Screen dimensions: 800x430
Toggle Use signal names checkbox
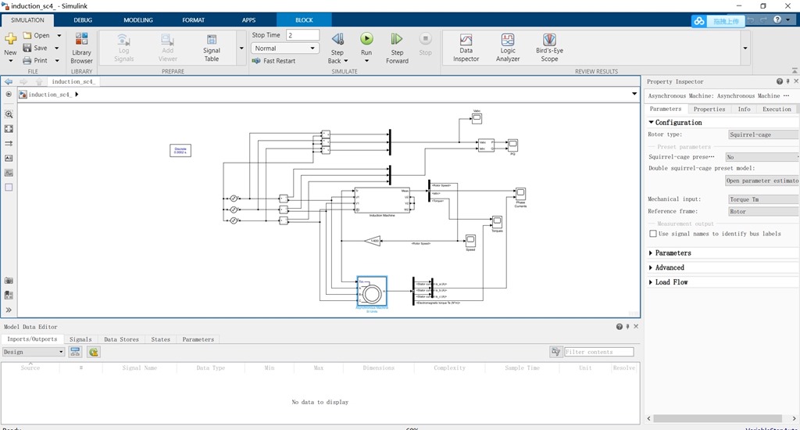pyautogui.click(x=653, y=234)
